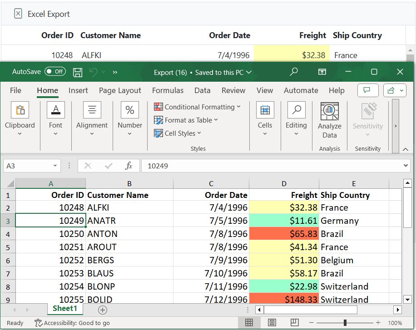Image resolution: width=416 pixels, height=330 pixels.
Task: Switch to the Insert ribbon tab
Action: [78, 90]
